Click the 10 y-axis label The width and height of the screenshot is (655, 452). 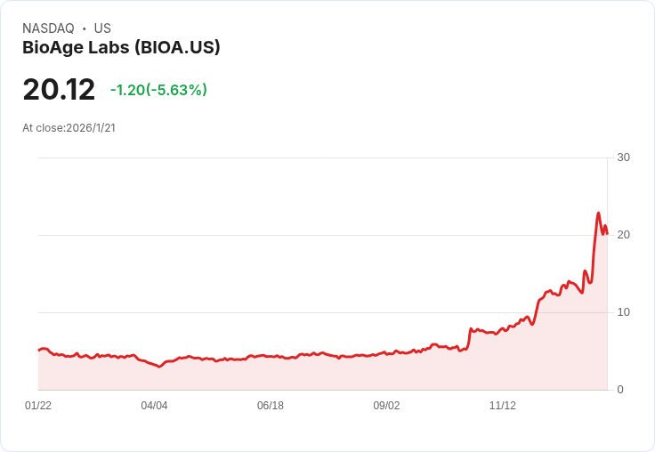point(623,312)
